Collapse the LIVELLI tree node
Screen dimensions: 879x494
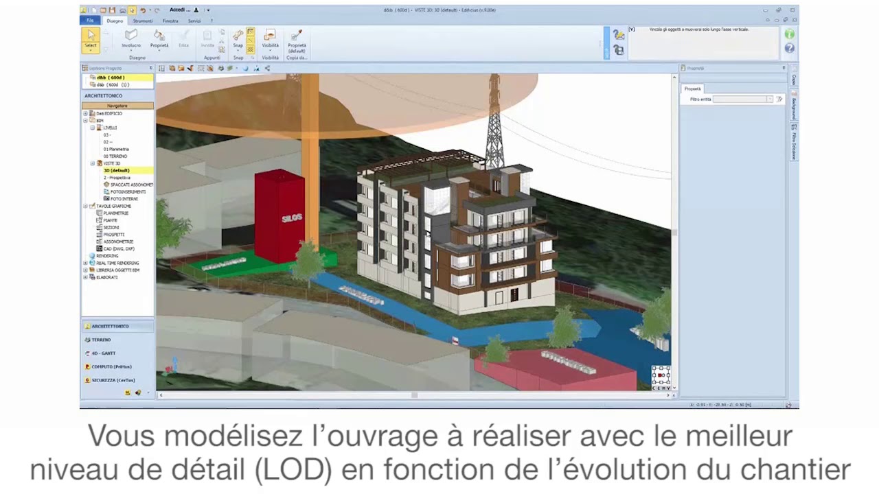tap(93, 128)
